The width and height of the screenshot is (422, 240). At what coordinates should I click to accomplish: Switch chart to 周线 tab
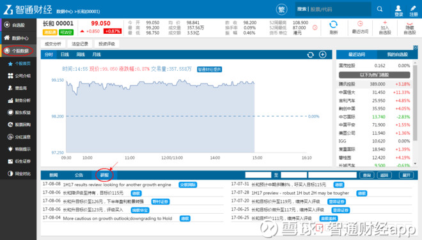pyautogui.click(x=81, y=54)
